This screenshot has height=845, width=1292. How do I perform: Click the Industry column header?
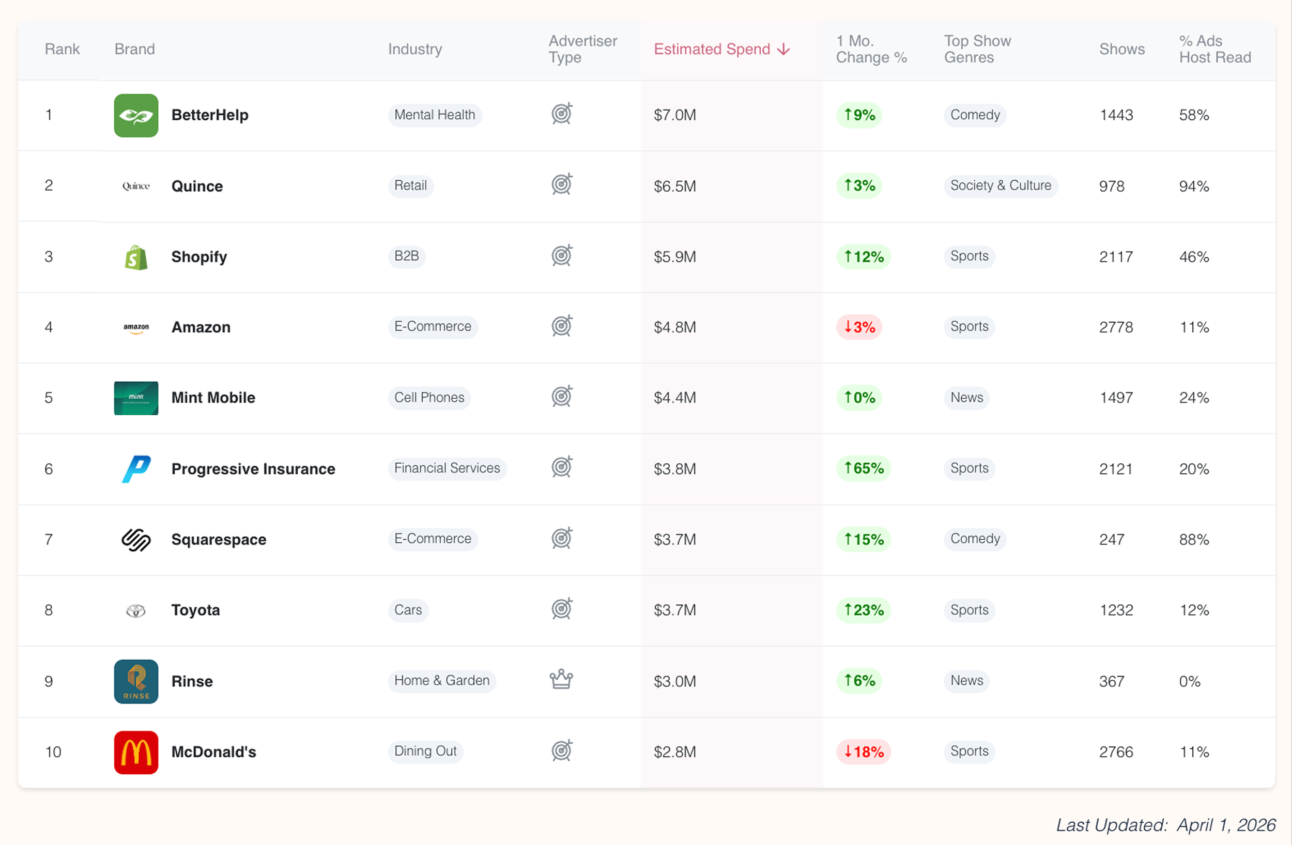click(415, 49)
